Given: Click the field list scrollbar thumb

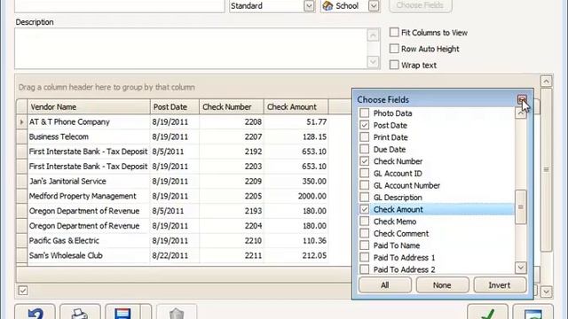Looking at the screenshot, I should pos(521,206).
